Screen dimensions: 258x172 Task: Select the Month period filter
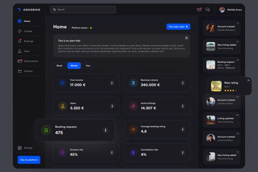click(74, 66)
